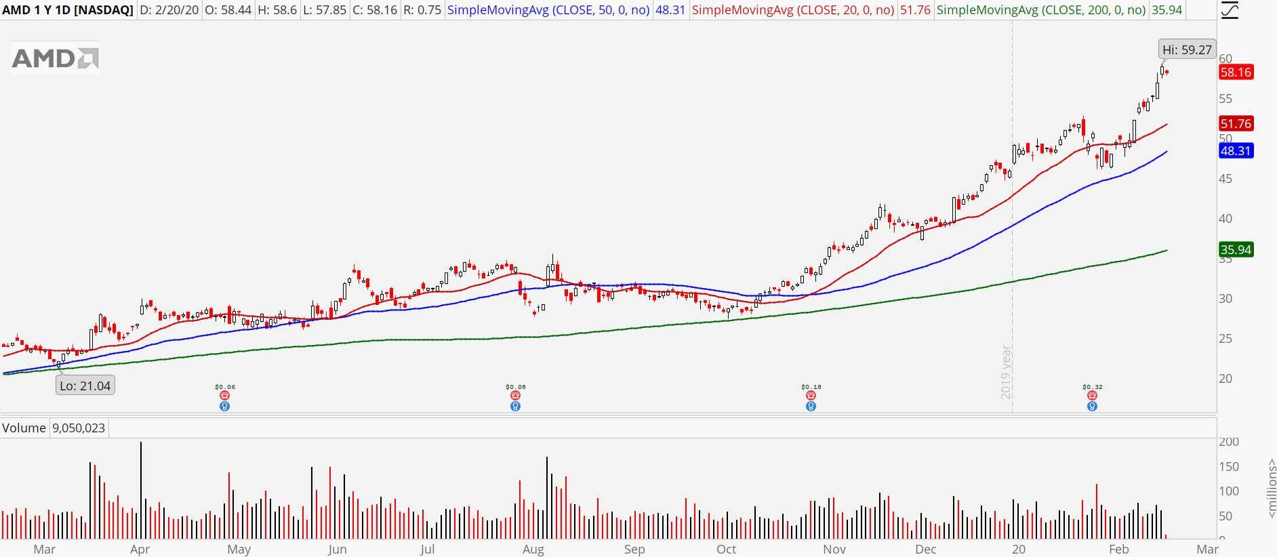Click the volume value 9,050,023
Viewport: 1277px width, 557px height.
pyautogui.click(x=79, y=428)
